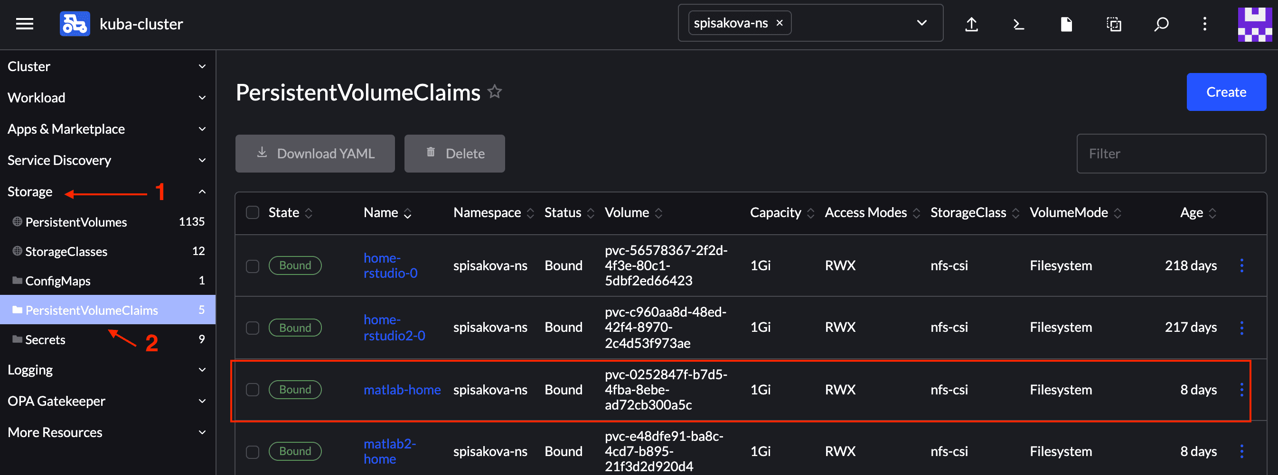Copy KubeConfig to clipboard icon
Screen dimensions: 1278x475
pyautogui.click(x=1114, y=24)
